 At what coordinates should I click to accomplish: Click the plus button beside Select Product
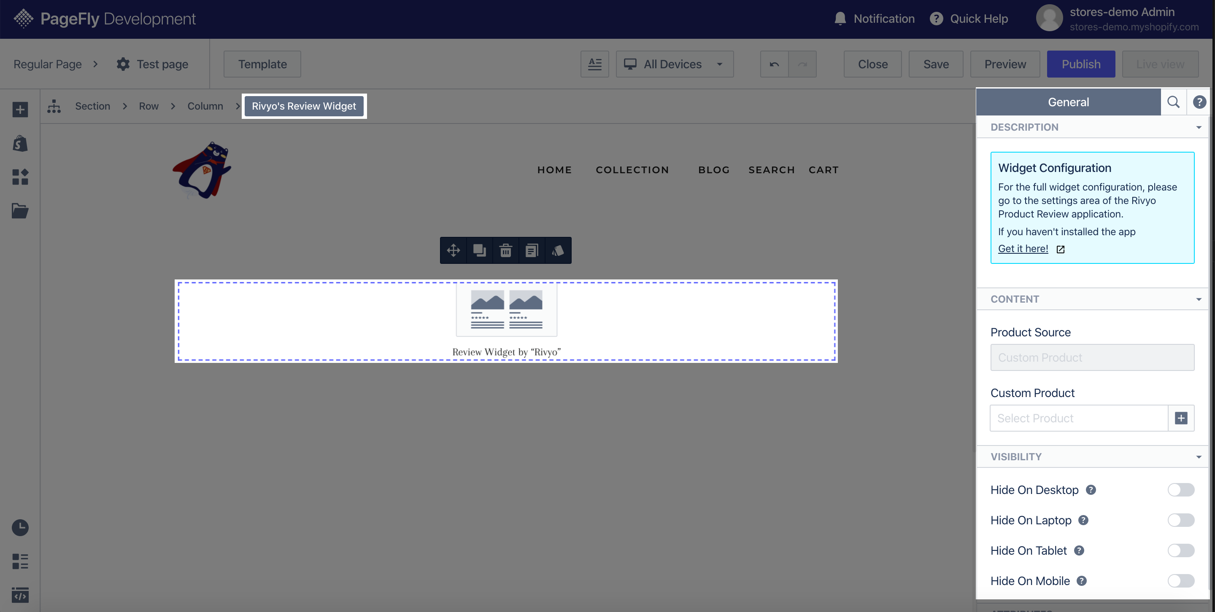click(x=1181, y=419)
